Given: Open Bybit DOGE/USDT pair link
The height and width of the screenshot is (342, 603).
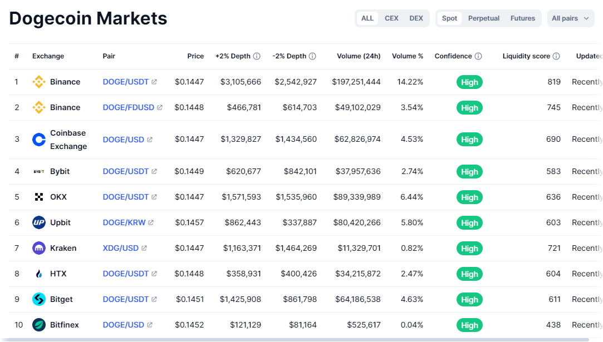Looking at the screenshot, I should pos(125,171).
